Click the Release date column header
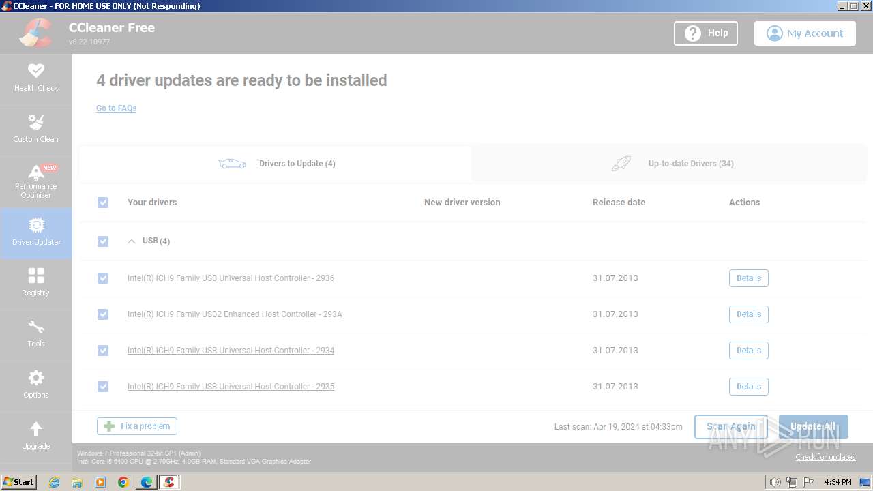Viewport: 873px width, 491px height. point(619,203)
